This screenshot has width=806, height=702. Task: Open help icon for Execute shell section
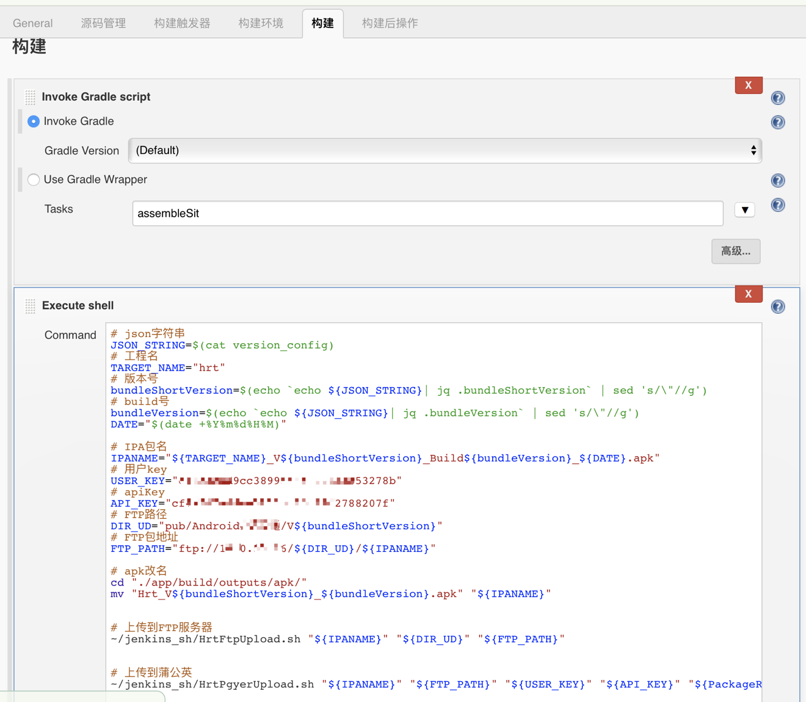[x=778, y=306]
